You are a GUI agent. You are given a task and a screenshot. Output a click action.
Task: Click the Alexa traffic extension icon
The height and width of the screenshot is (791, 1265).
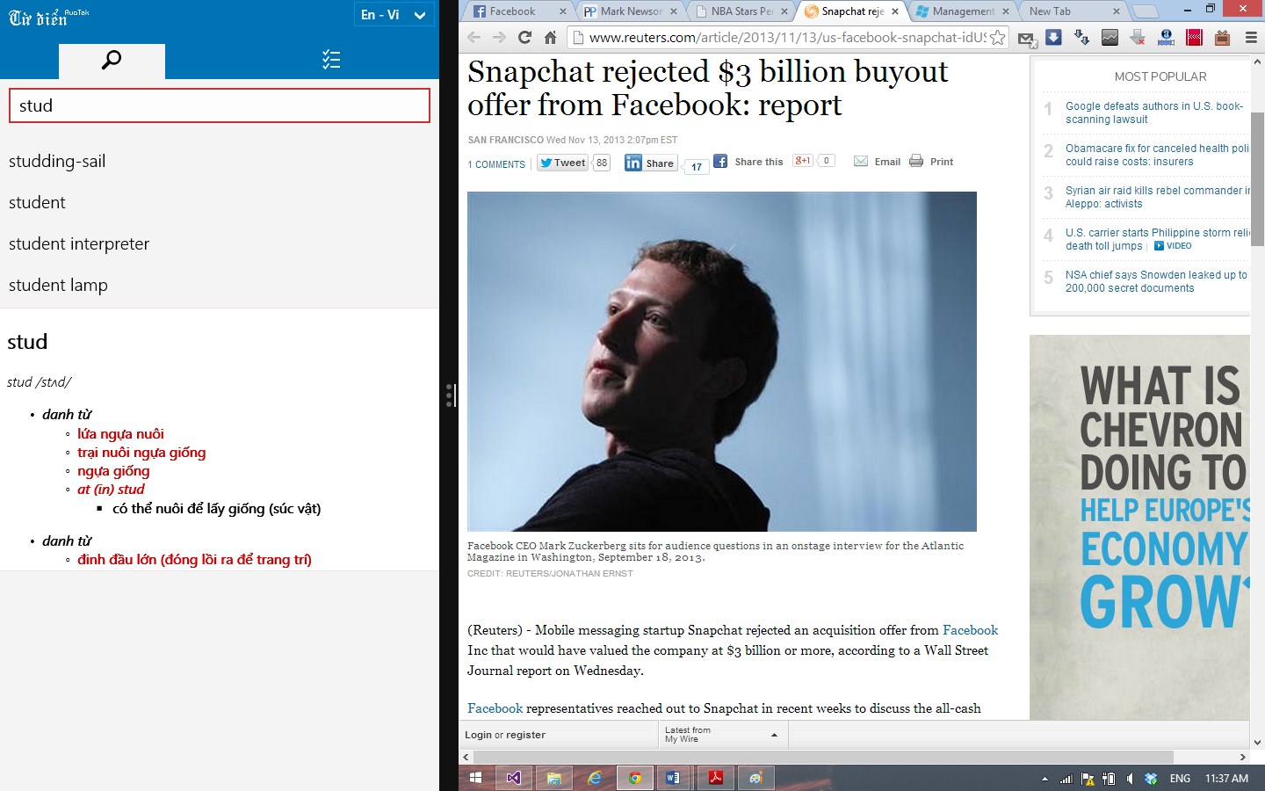tap(1166, 38)
